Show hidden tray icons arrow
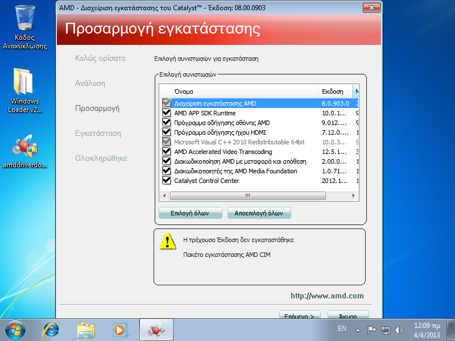The height and width of the screenshot is (341, 455). click(x=358, y=330)
